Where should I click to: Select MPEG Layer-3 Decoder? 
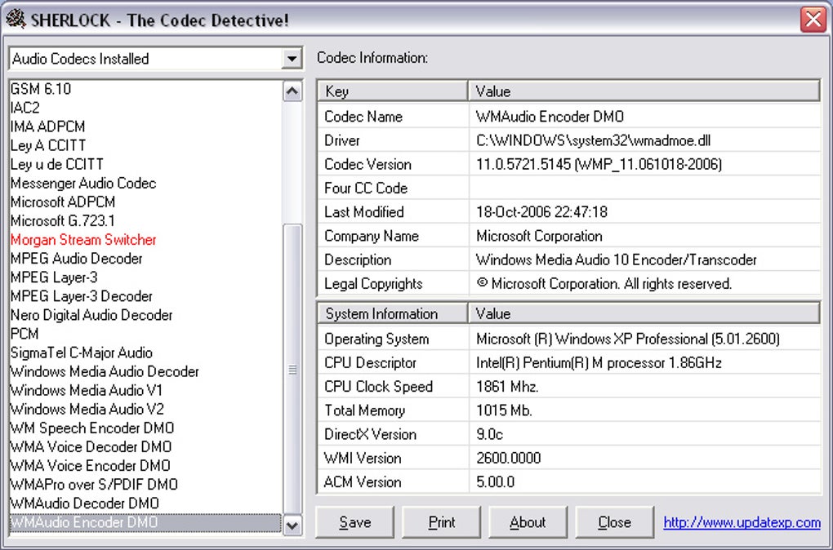82,296
